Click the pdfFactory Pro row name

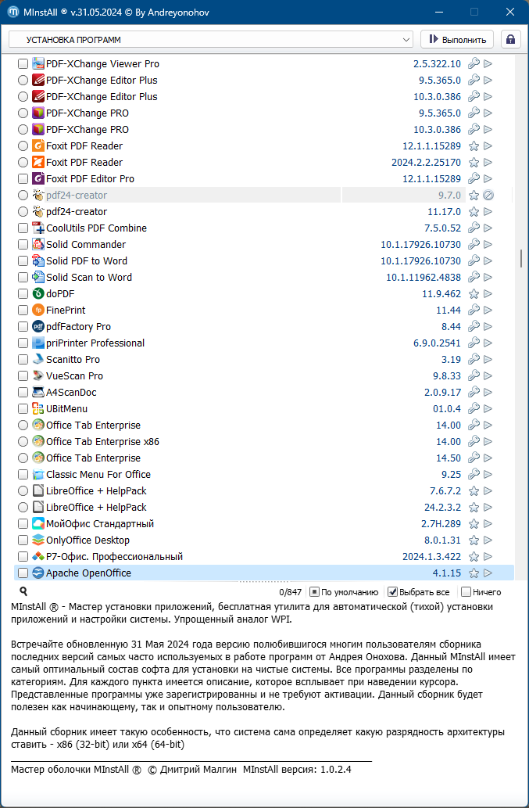coord(78,327)
